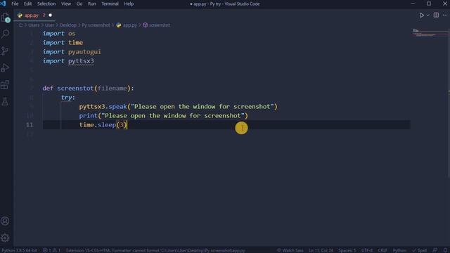Click the feedback icon in status bar
This screenshot has width=450, height=253.
coord(435,250)
